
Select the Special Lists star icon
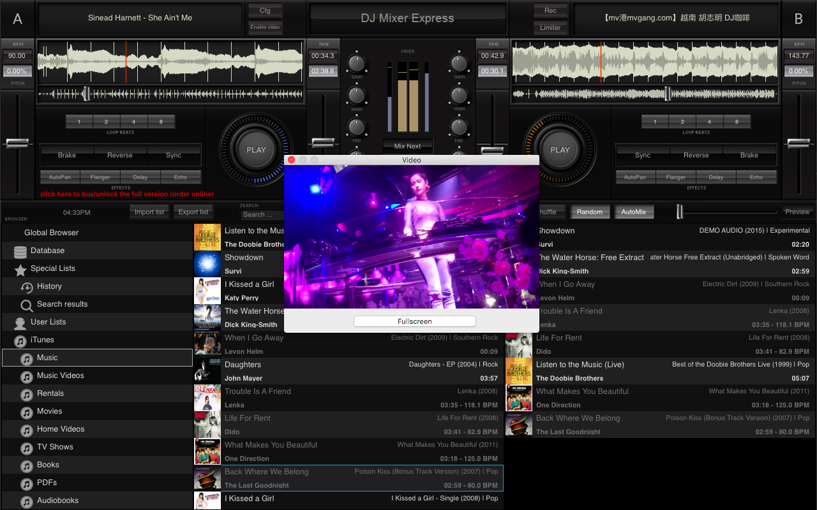click(x=20, y=269)
